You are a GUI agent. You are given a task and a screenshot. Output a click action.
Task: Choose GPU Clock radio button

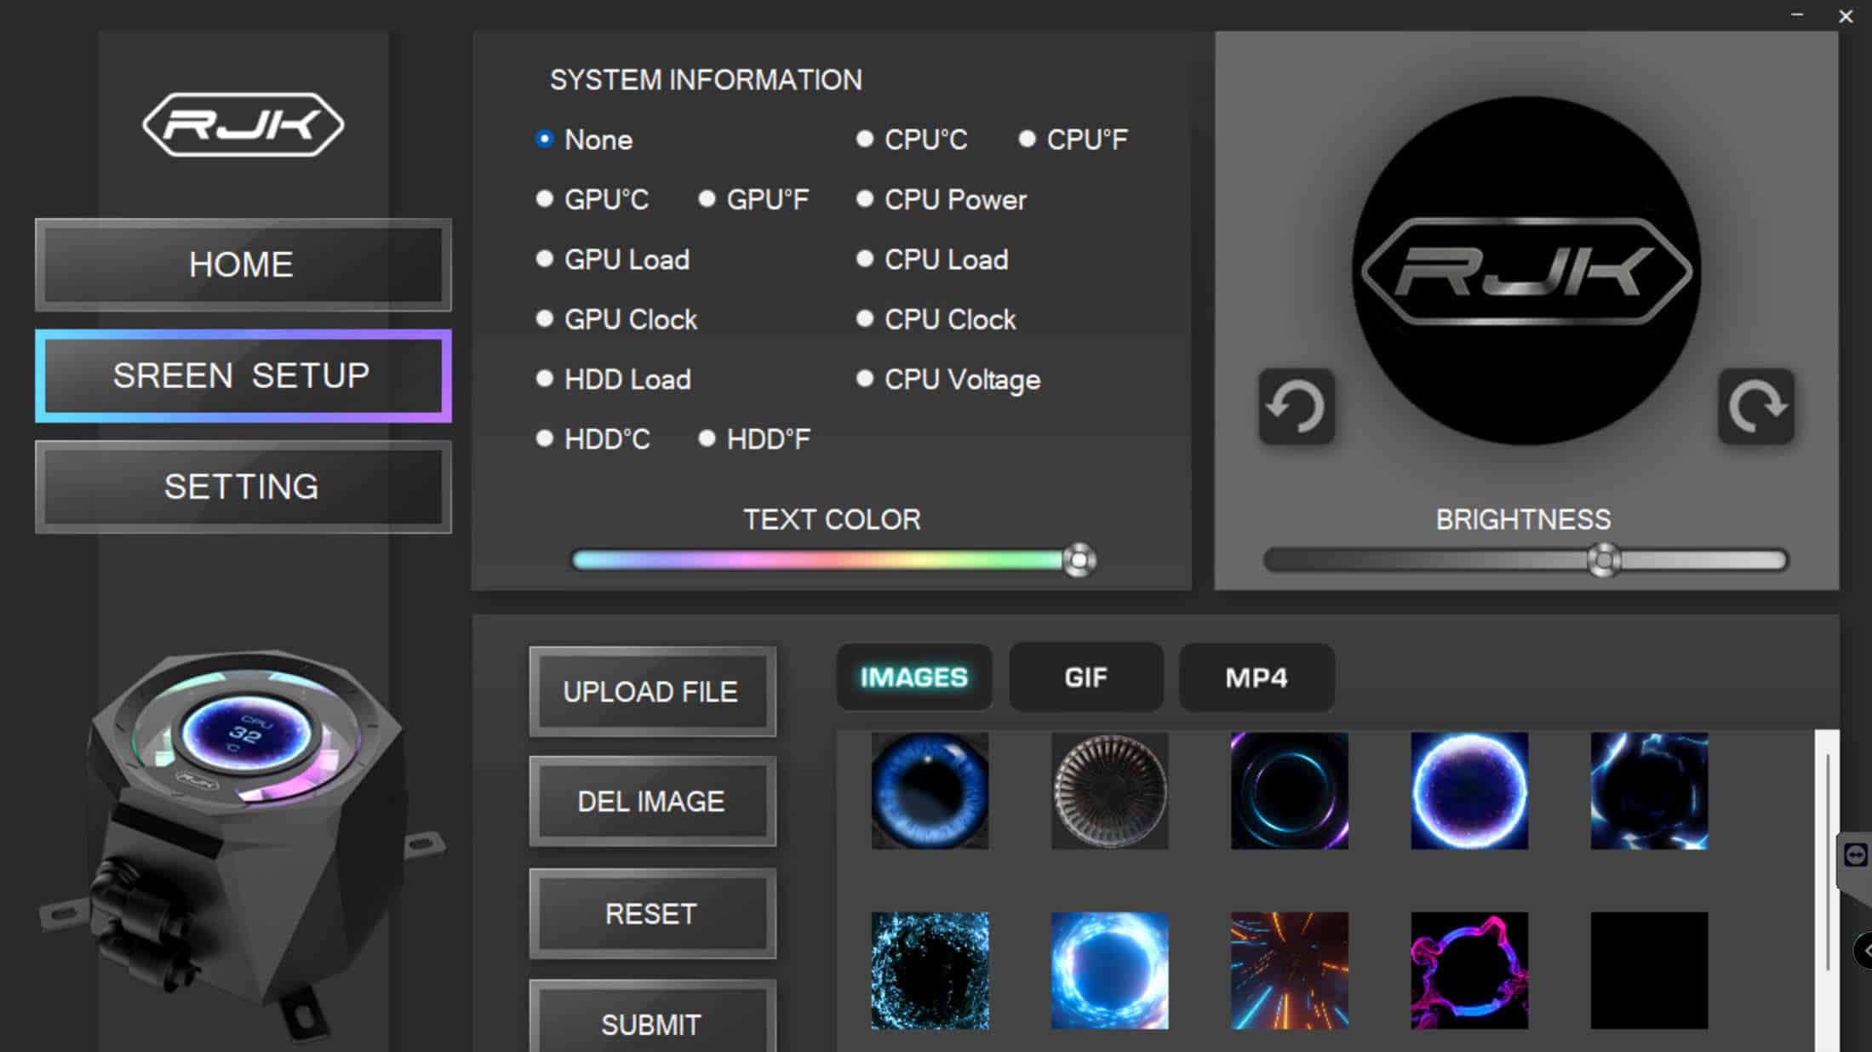(x=545, y=319)
